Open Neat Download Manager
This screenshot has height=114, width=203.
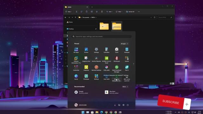click(x=117, y=69)
